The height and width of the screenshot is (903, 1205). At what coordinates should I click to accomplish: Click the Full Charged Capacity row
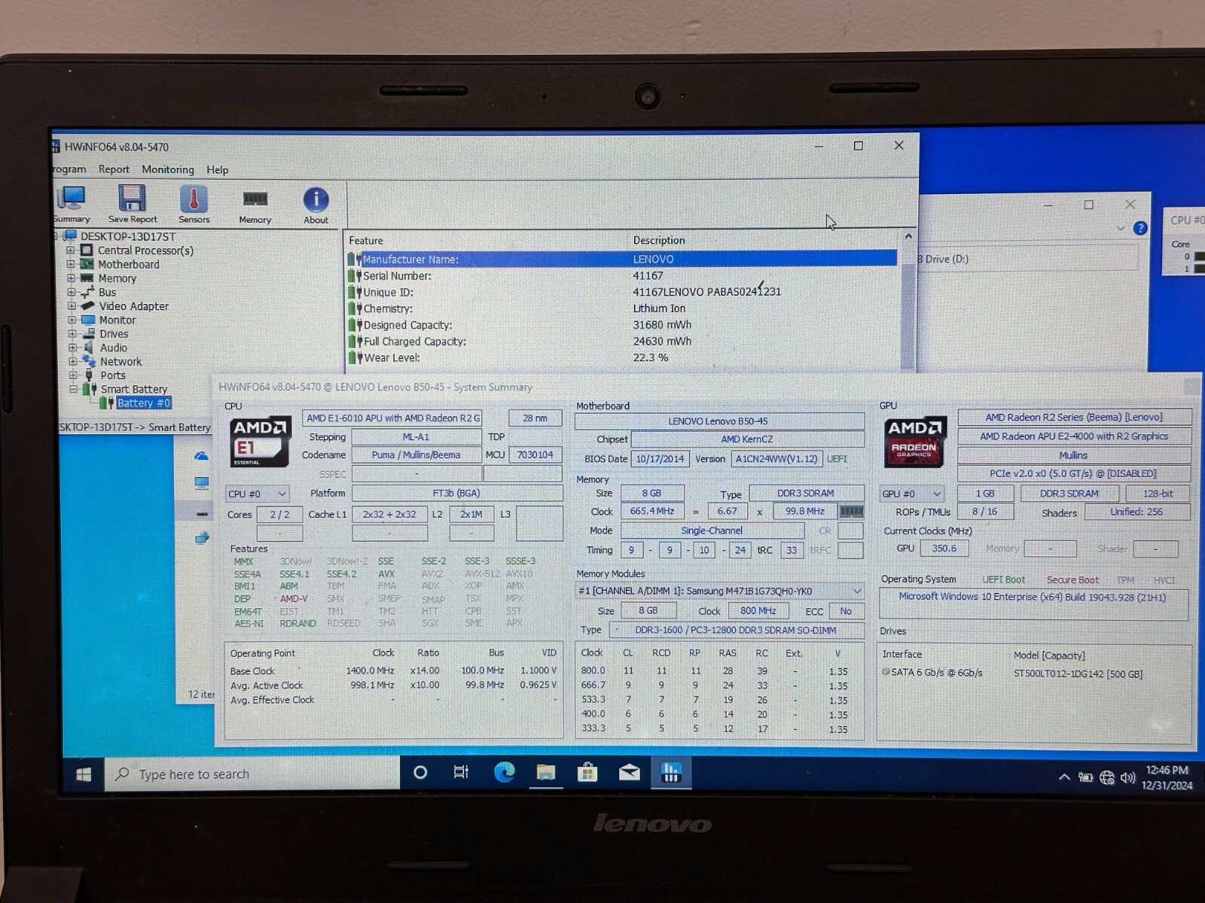(622, 341)
